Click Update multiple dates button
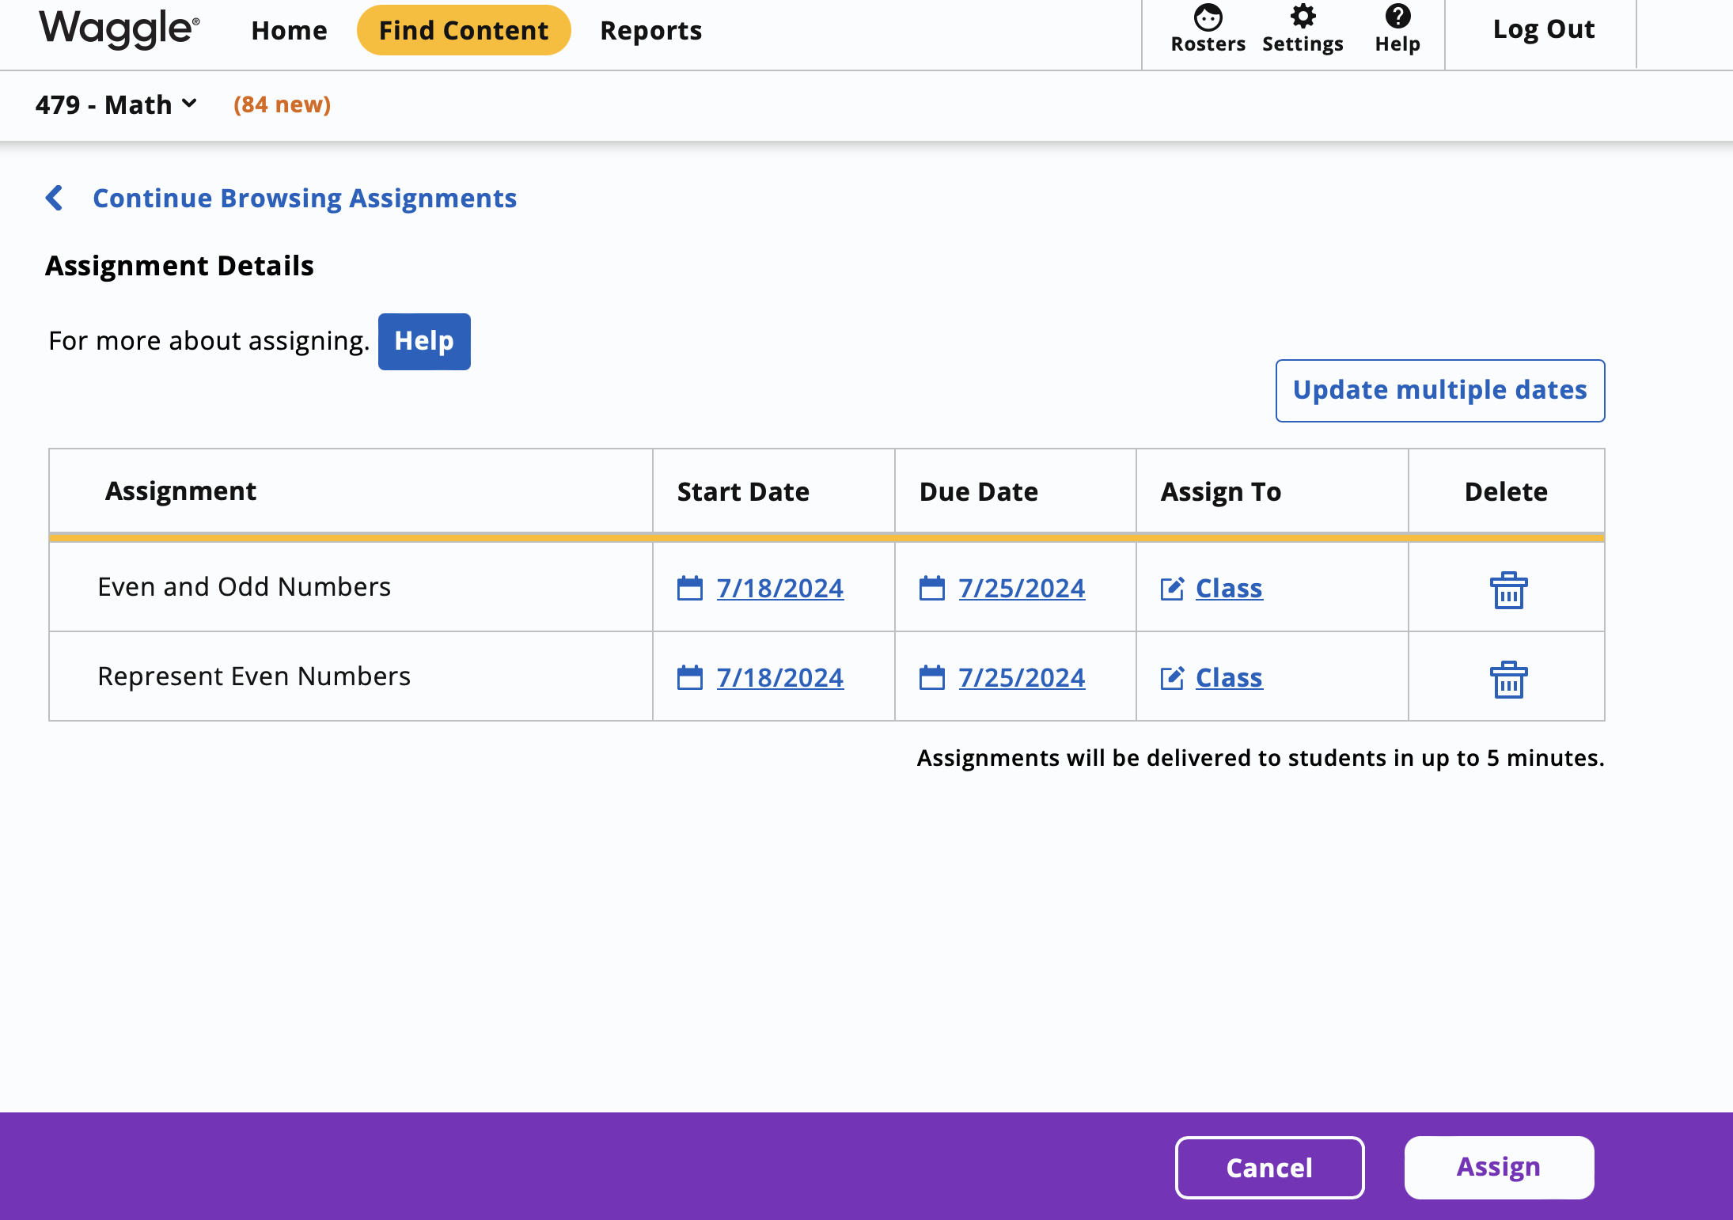 click(x=1440, y=390)
